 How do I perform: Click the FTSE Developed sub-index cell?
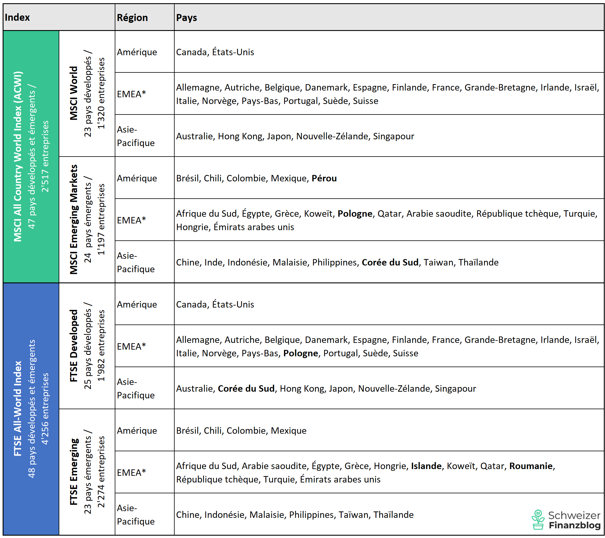87,346
